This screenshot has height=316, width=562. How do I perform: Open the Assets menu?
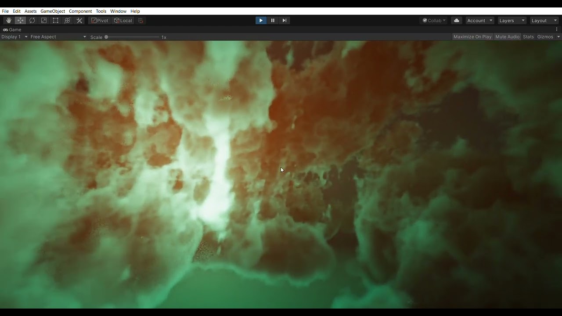tap(31, 11)
